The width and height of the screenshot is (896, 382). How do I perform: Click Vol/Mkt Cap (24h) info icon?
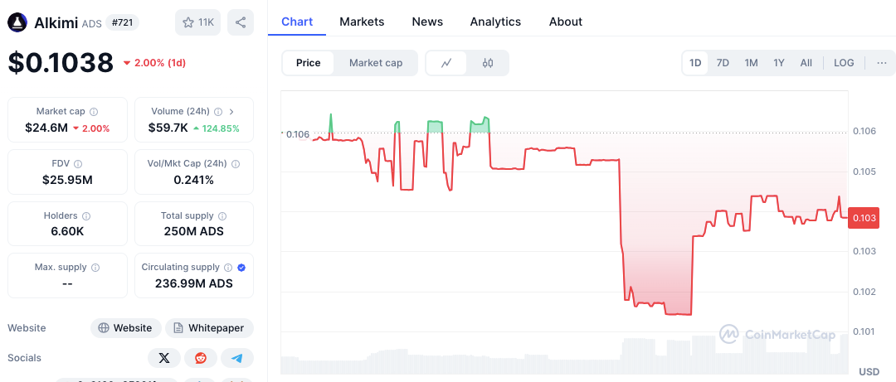point(236,164)
